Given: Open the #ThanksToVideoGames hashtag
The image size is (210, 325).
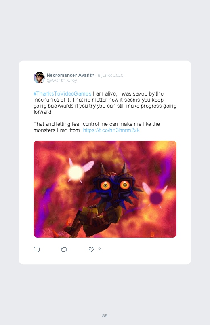Looking at the screenshot, I should click(x=62, y=93).
